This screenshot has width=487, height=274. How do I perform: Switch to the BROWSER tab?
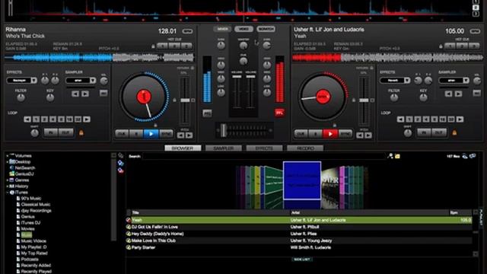183,148
